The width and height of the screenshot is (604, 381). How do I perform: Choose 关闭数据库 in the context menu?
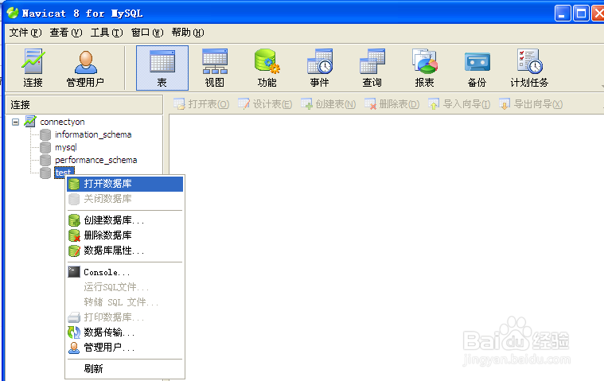[x=125, y=199]
